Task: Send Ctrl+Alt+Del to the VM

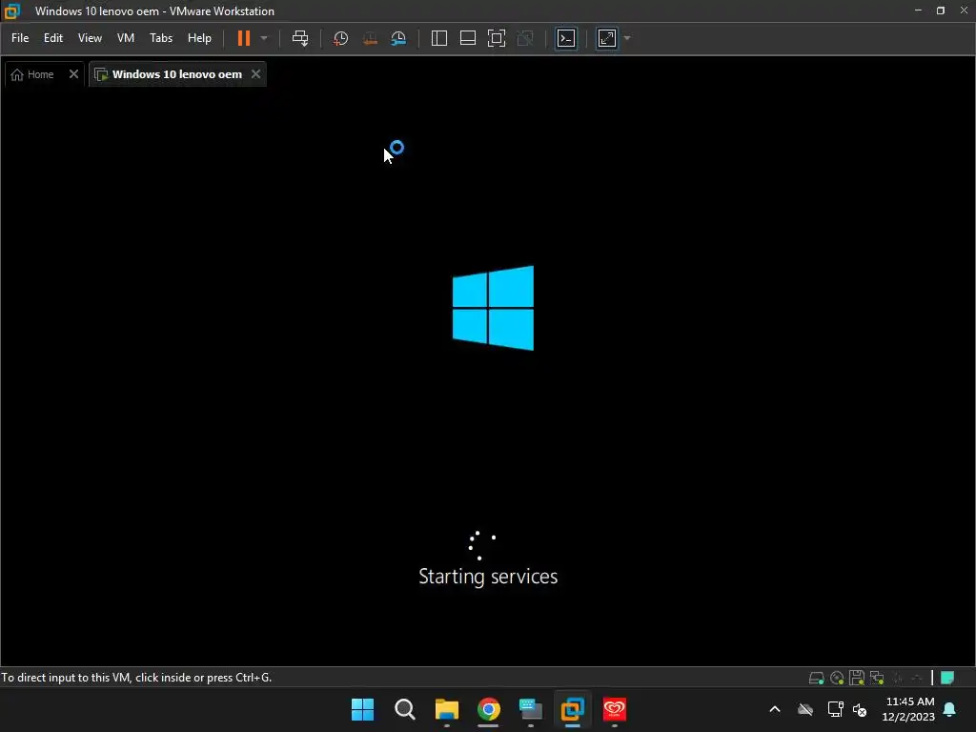Action: tap(300, 38)
